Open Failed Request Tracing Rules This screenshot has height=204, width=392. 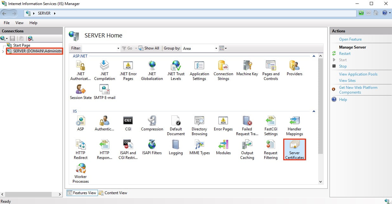coord(247,125)
